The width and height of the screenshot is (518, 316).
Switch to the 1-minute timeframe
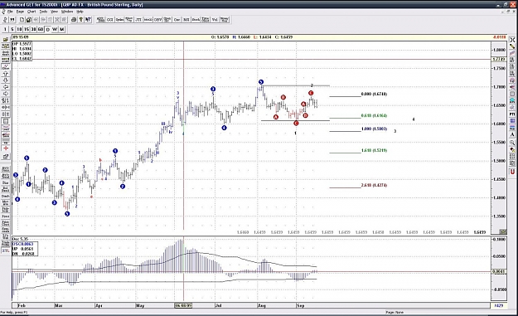tap(5, 29)
